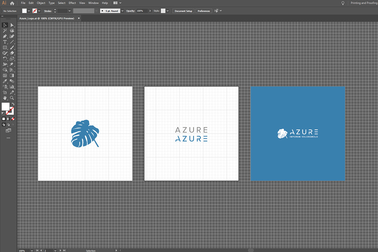The width and height of the screenshot is (378, 252).
Task: Open the search/learn lightbulb icon
Action: [343, 3]
